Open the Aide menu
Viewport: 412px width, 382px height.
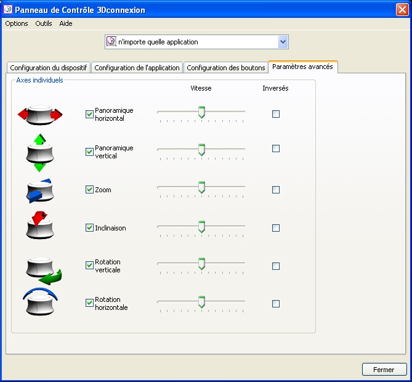coord(66,23)
